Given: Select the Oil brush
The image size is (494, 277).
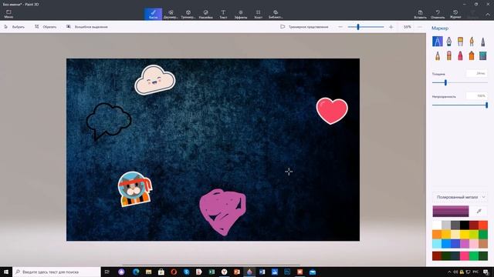Looking at the screenshot, I should (460, 42).
